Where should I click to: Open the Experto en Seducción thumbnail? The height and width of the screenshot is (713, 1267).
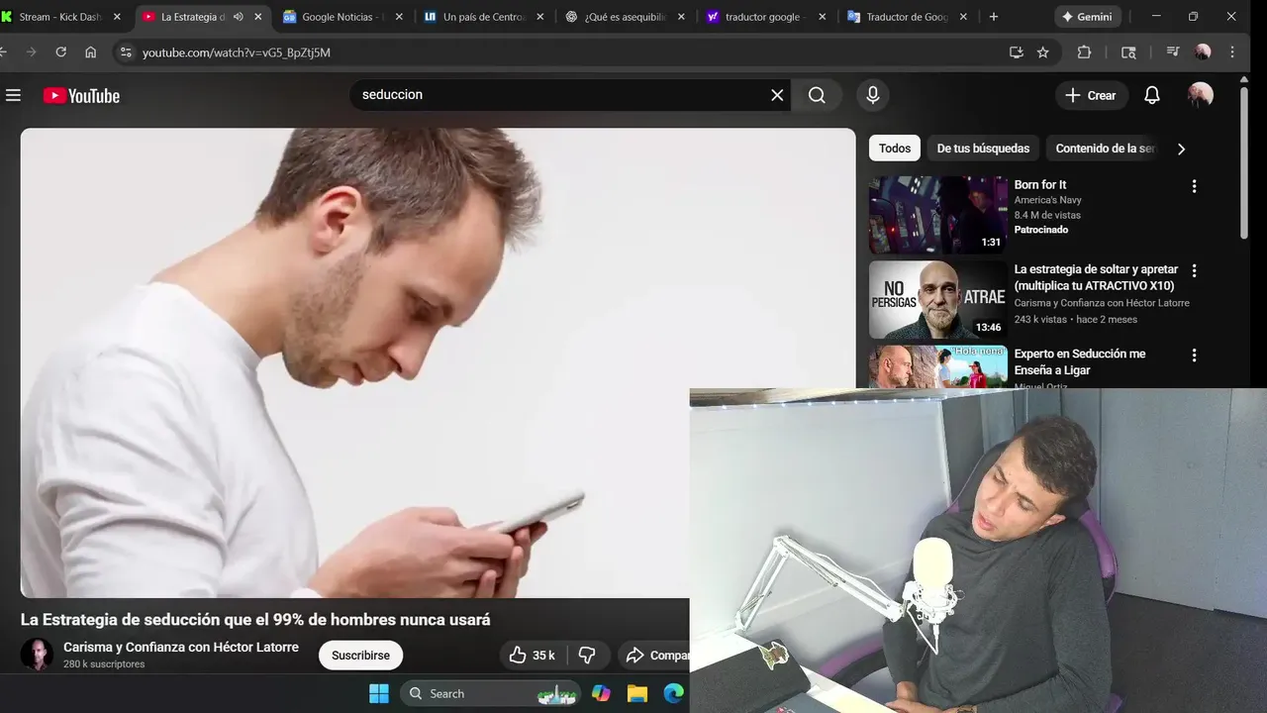[938, 366]
